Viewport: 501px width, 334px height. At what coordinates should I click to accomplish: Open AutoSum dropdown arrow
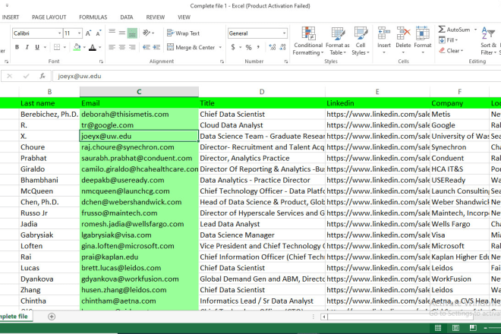pos(475,30)
